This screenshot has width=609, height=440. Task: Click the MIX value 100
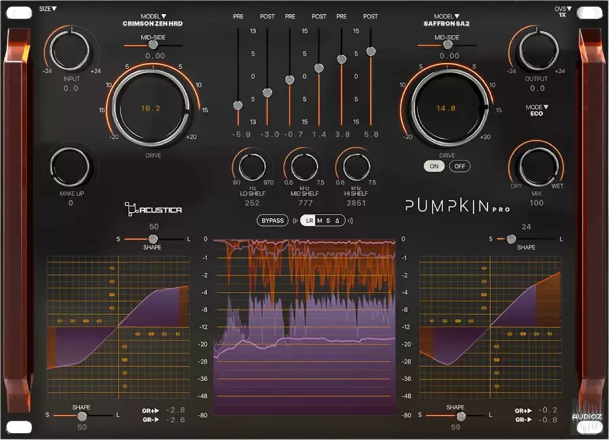[x=537, y=203]
